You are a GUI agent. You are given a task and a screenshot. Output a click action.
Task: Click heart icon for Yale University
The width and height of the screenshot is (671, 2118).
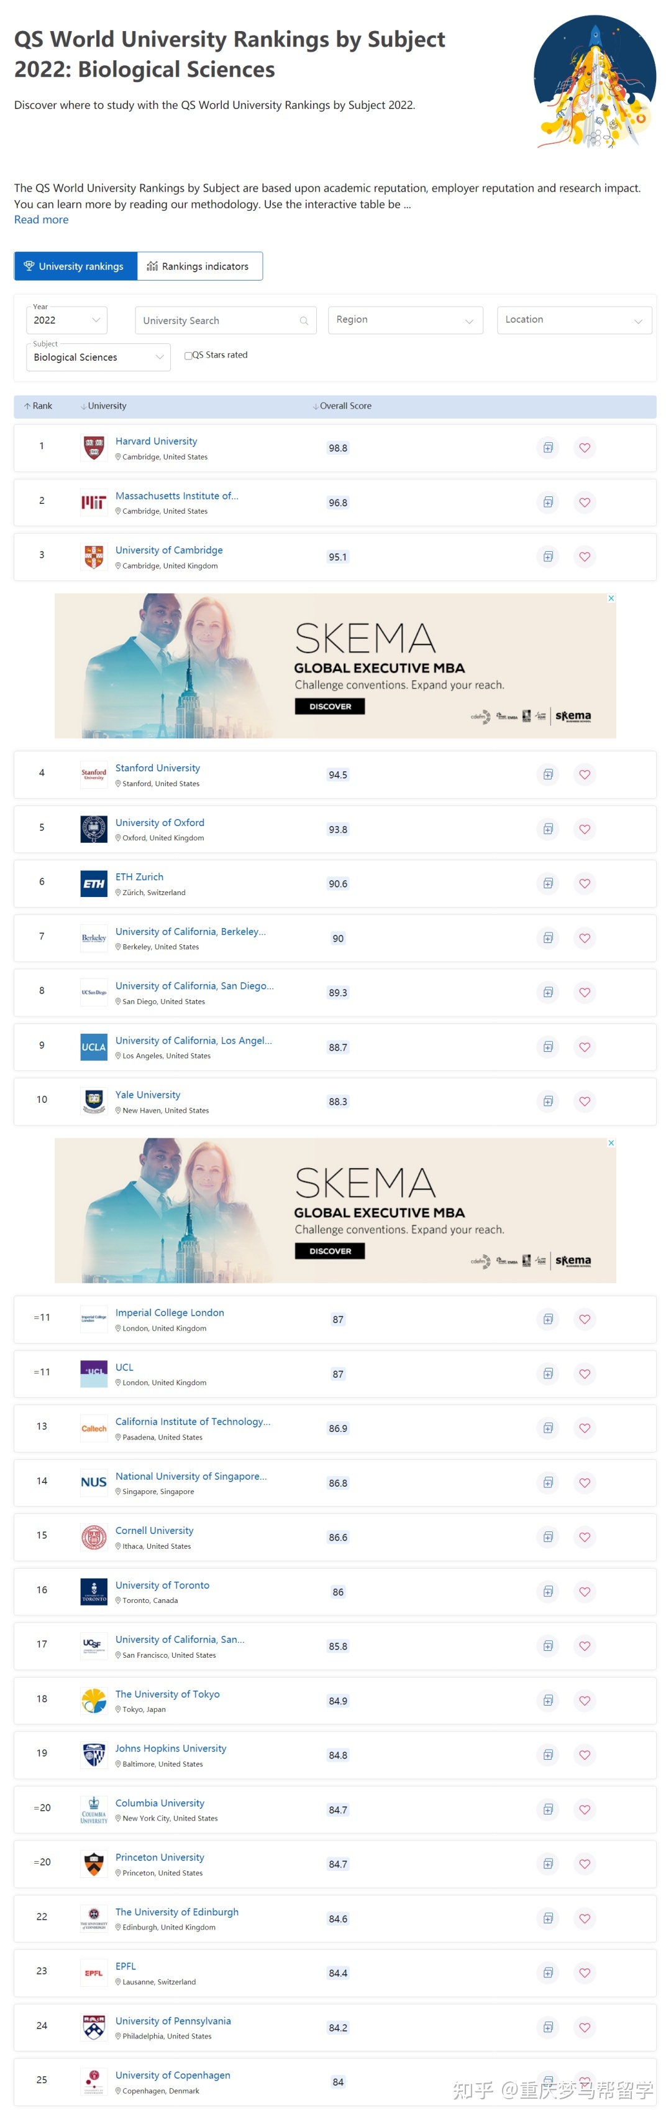[x=585, y=1101]
